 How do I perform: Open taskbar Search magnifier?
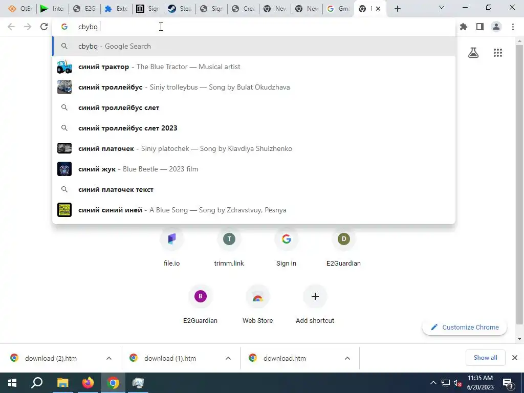click(x=37, y=383)
